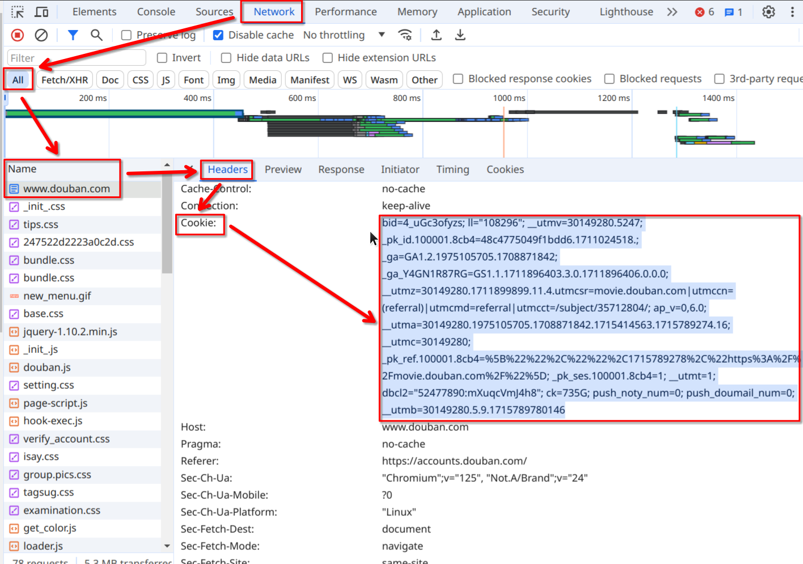This screenshot has height=564, width=803.
Task: Check Hide data URLs option
Action: [226, 58]
